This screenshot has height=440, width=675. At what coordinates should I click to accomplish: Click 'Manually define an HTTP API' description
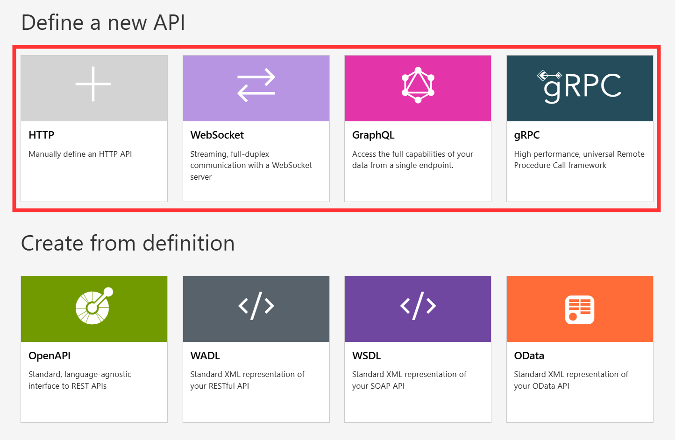click(x=80, y=154)
